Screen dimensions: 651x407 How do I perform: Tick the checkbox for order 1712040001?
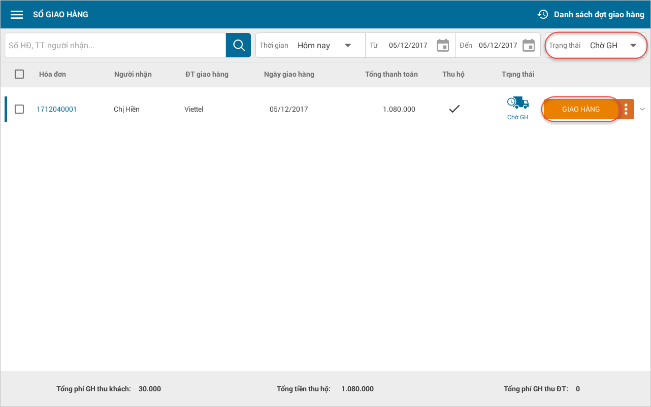(19, 109)
